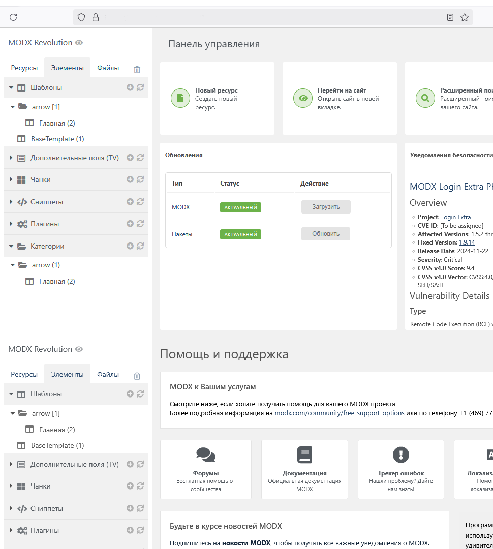Collapse arrow [1] folder under upper Шаблоны
The width and height of the screenshot is (493, 549).
[x=13, y=107]
